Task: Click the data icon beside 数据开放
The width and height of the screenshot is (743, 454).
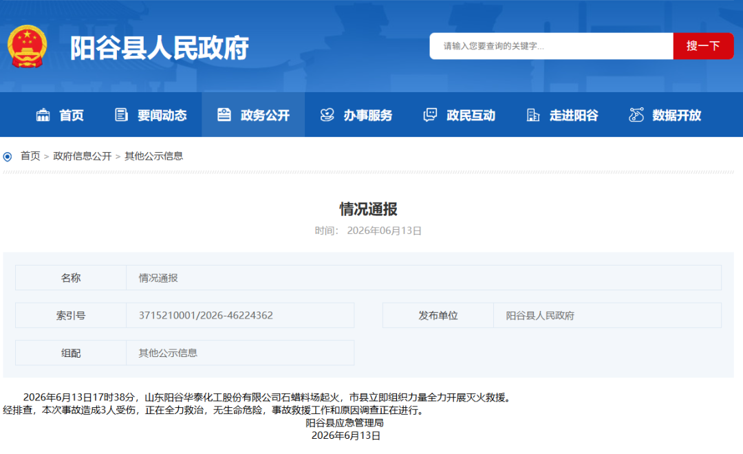Action: click(636, 115)
